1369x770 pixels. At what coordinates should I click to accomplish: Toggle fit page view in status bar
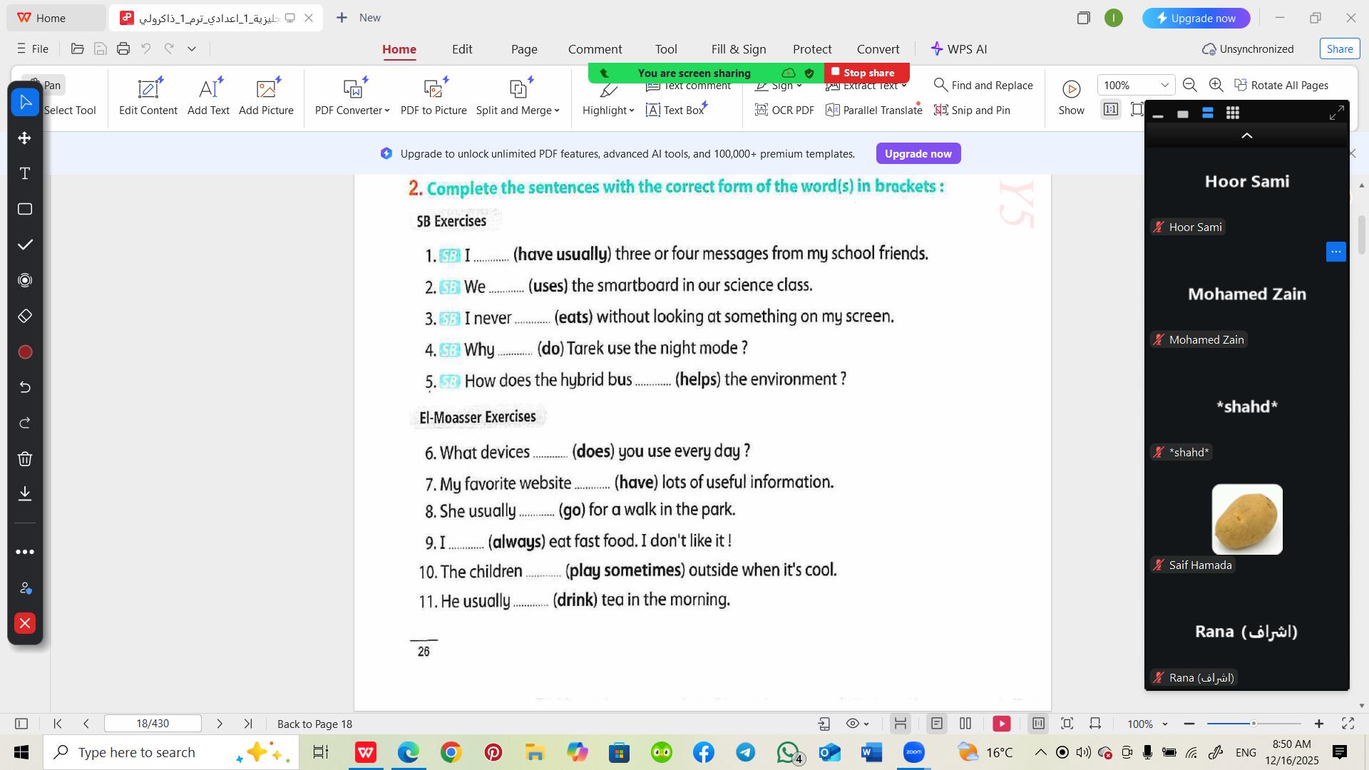[x=1067, y=724]
